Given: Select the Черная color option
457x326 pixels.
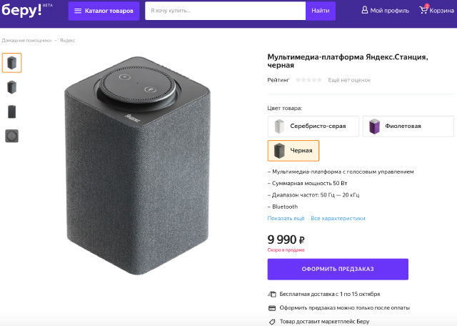Looking at the screenshot, I should coord(293,151).
